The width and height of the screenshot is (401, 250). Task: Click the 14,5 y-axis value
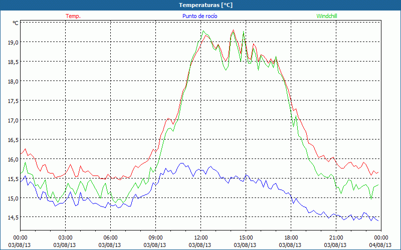pos(14,217)
